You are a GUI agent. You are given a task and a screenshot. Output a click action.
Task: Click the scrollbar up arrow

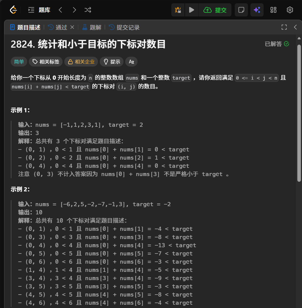pos(299,38)
